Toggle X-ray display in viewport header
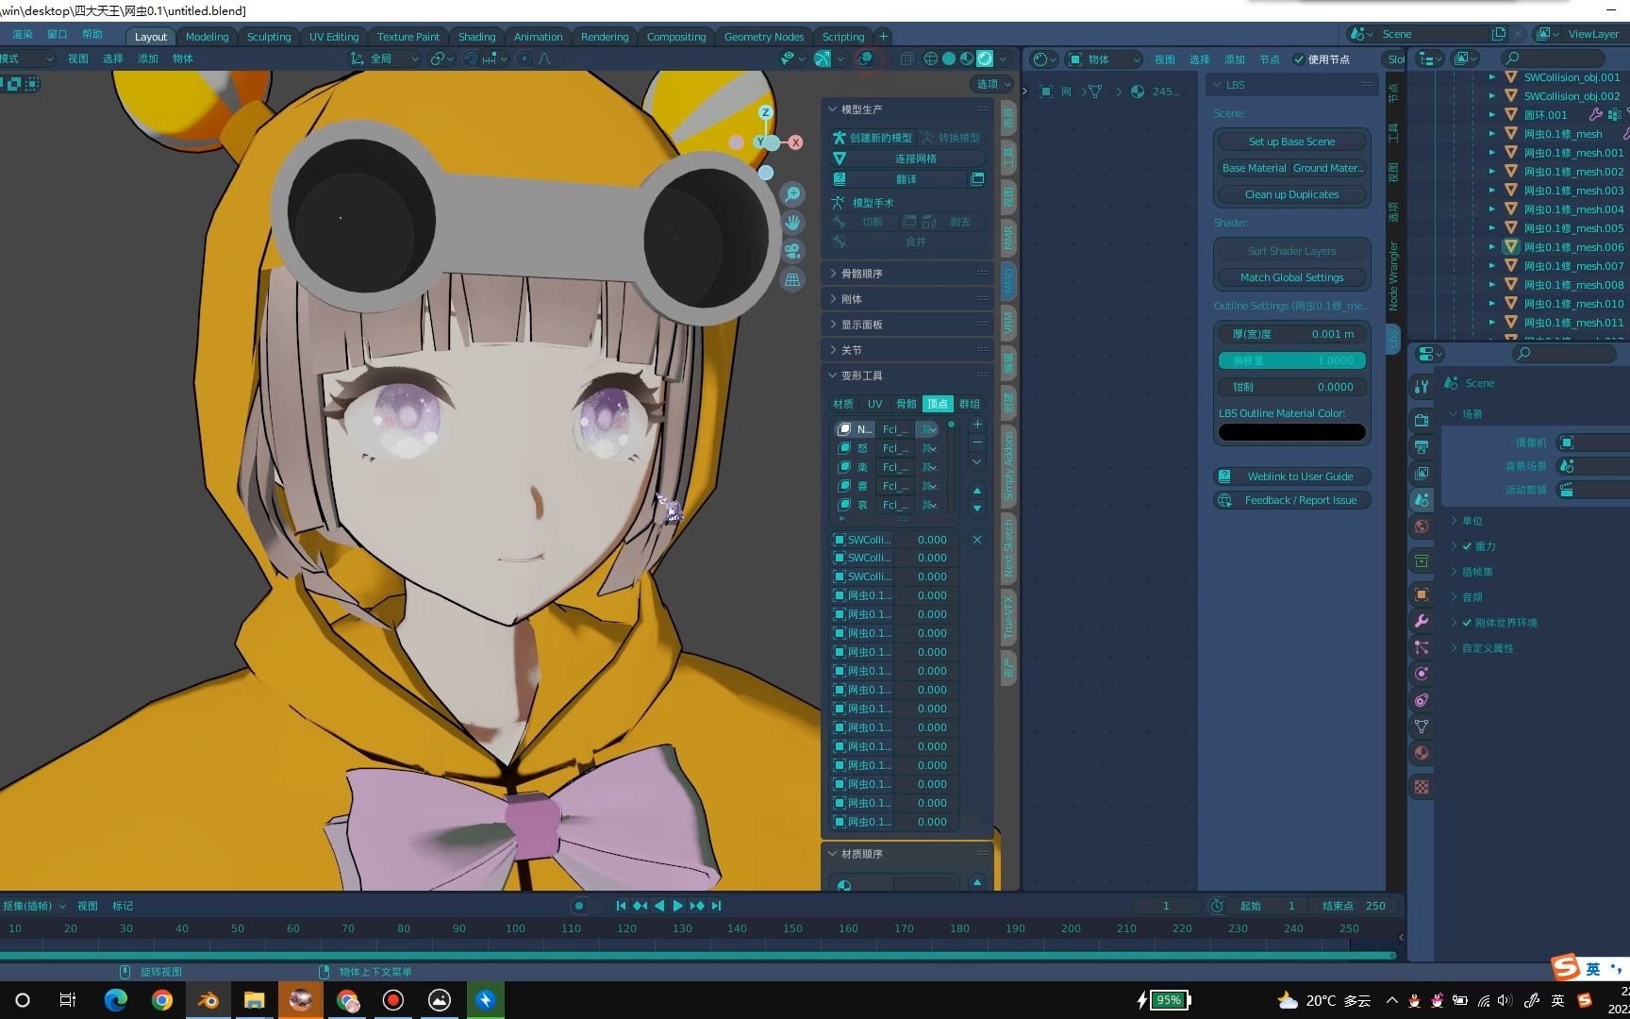 coord(906,58)
